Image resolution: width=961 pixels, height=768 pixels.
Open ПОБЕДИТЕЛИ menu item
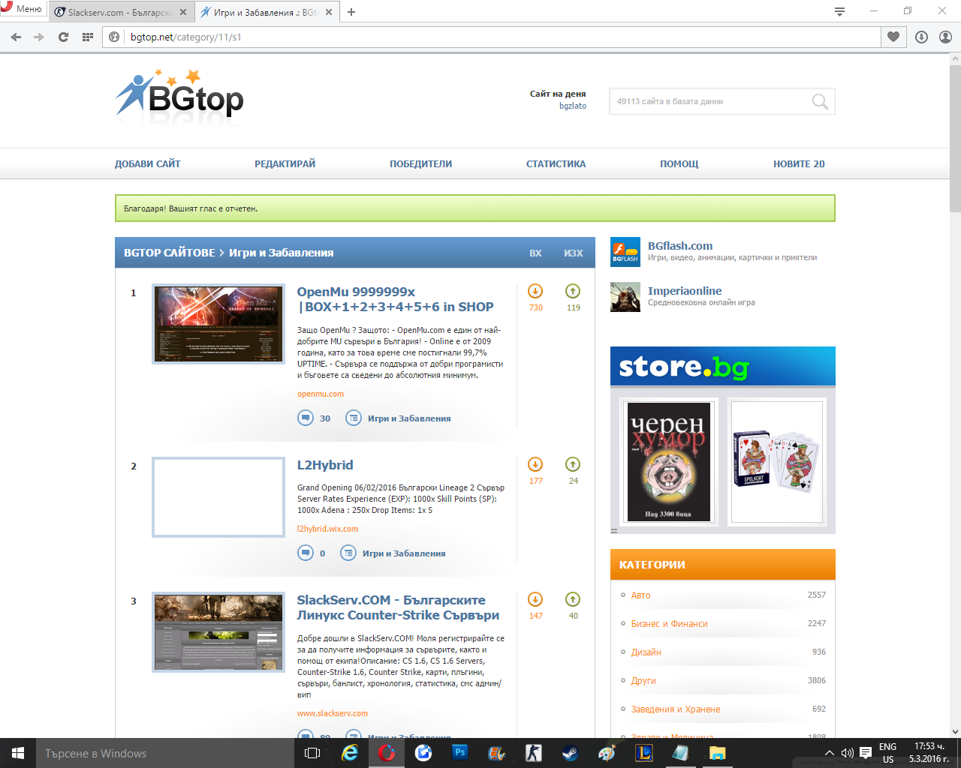420,163
